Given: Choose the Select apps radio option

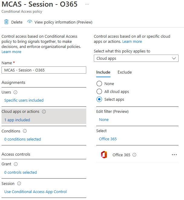Looking at the screenshot, I should point(99,99).
